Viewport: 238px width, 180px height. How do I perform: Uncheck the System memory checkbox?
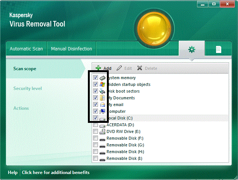click(95, 78)
